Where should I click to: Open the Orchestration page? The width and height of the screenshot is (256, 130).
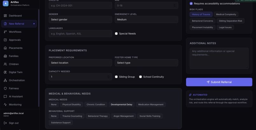[x=19, y=80]
